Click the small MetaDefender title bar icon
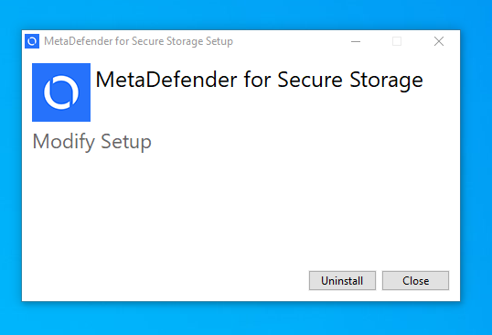492x335 pixels. pos(32,41)
